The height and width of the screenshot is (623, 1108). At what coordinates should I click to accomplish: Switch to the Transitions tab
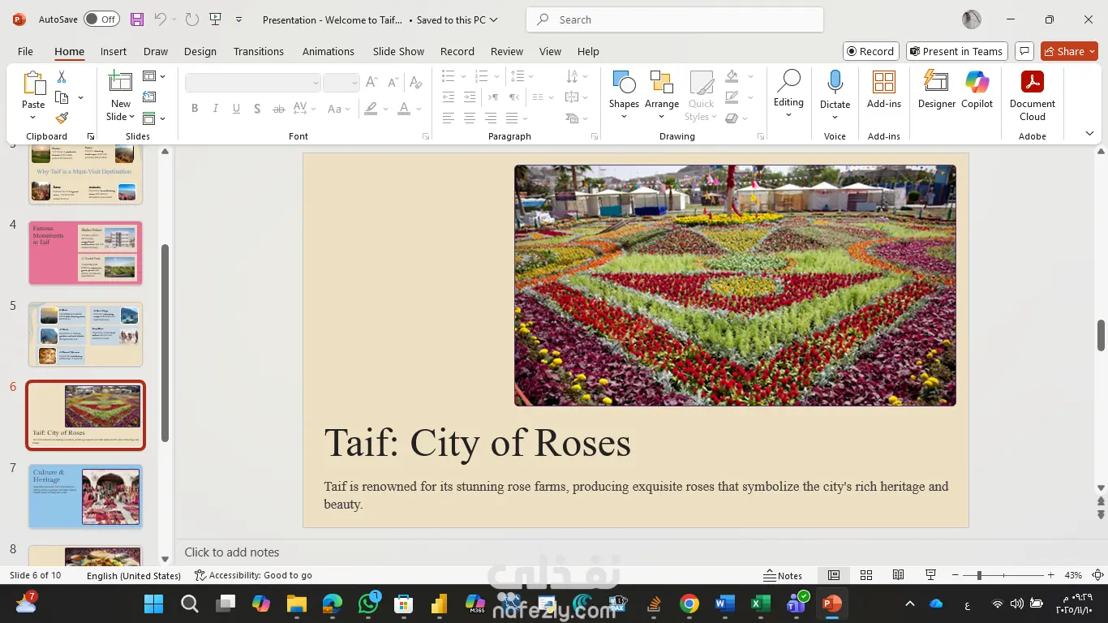coord(258,51)
